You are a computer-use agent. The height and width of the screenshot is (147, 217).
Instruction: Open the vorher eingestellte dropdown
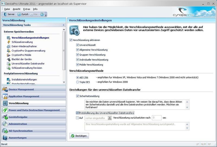(110, 118)
